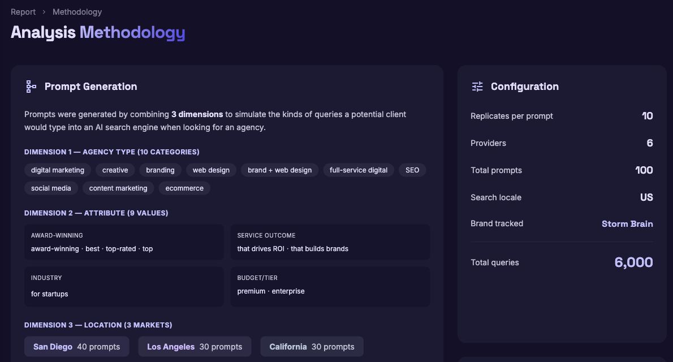Click the Dimension 2 — Attribute label
The width and height of the screenshot is (673, 362).
(96, 213)
